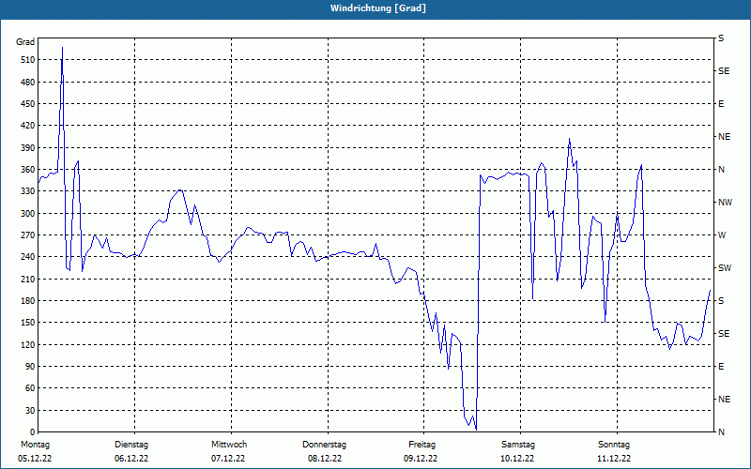Click the "Sonntag" day label
751x469 pixels.
(614, 445)
